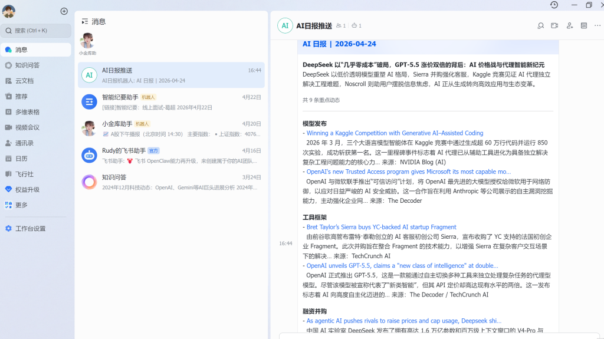Collapse the 消息 list panel icon
Image resolution: width=604 pixels, height=339 pixels.
85,22
